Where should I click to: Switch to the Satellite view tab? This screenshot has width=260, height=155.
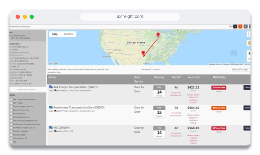(x=68, y=34)
